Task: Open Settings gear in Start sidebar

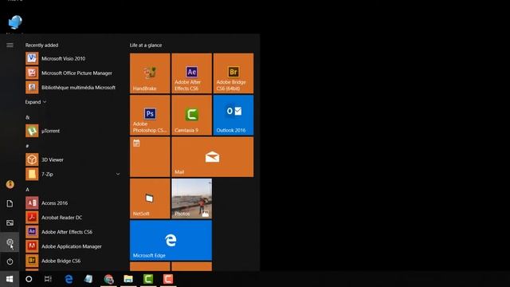Action: tap(10, 242)
